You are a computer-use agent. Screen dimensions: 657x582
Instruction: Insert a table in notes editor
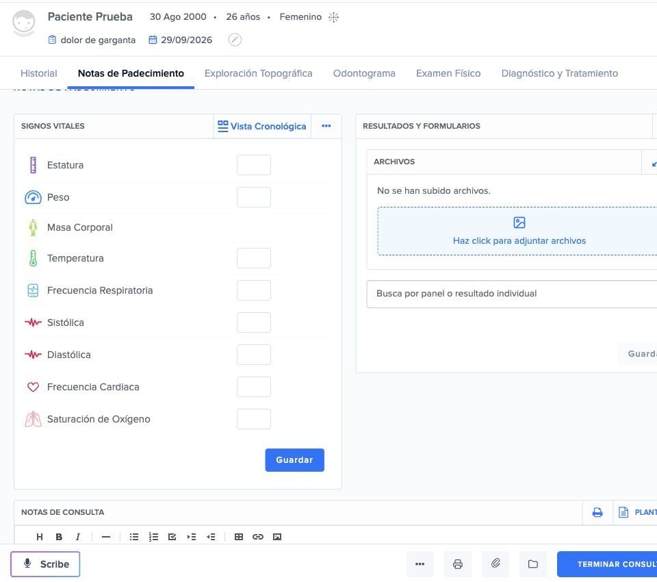[x=238, y=537]
